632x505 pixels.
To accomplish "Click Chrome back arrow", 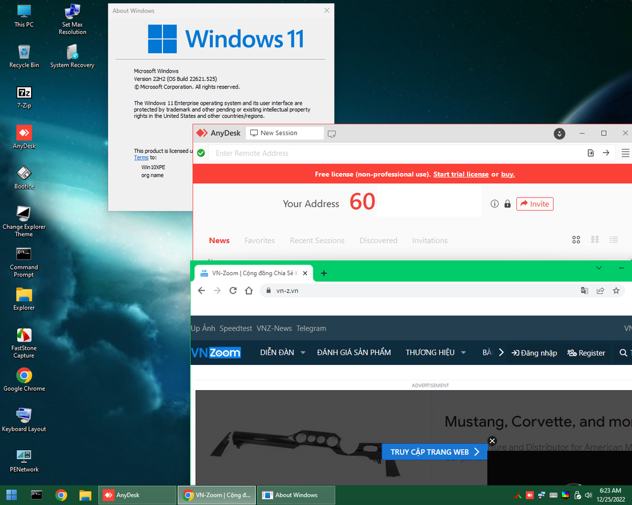I will coord(202,290).
